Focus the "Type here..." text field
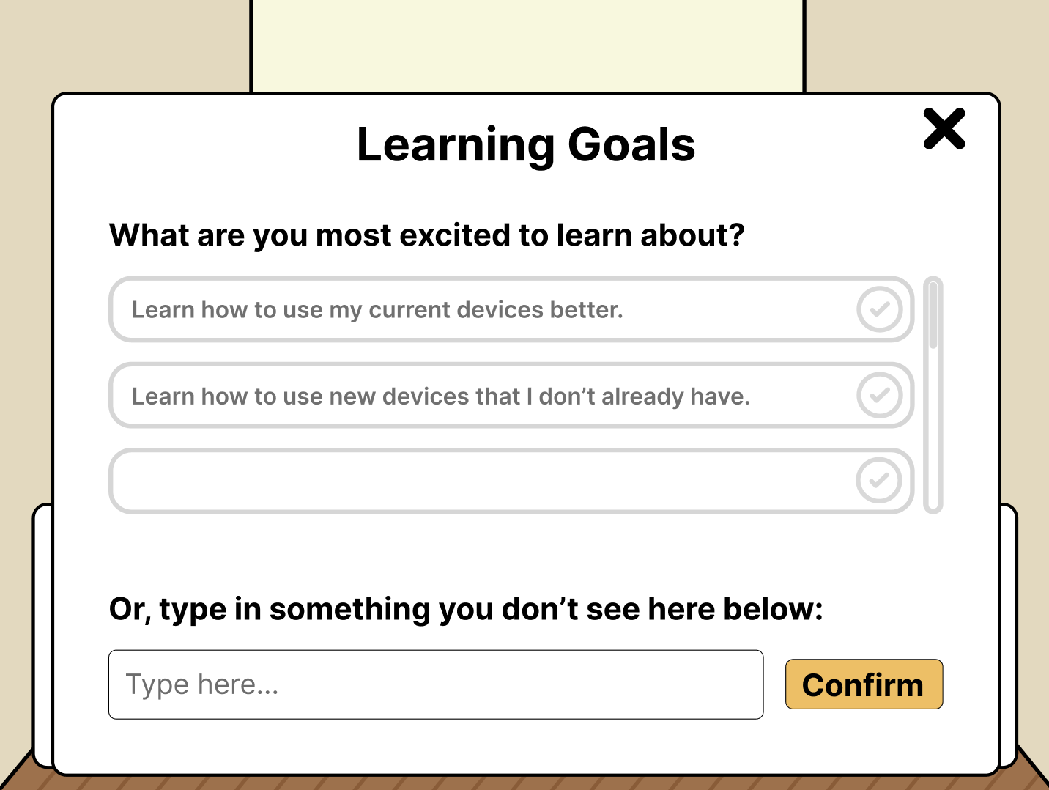Viewport: 1049px width, 790px height. (436, 684)
